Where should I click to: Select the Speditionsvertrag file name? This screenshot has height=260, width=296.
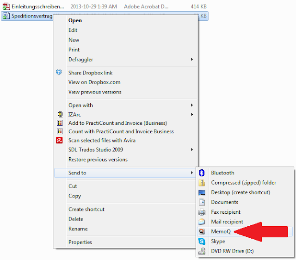coord(32,16)
